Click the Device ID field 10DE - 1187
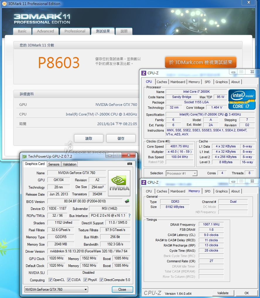This screenshot has height=298, width=260. coord(57,209)
